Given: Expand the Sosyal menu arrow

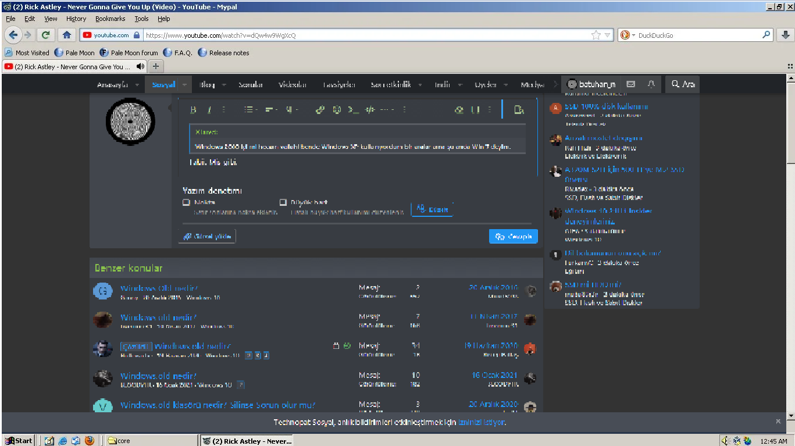Looking at the screenshot, I should click(184, 85).
